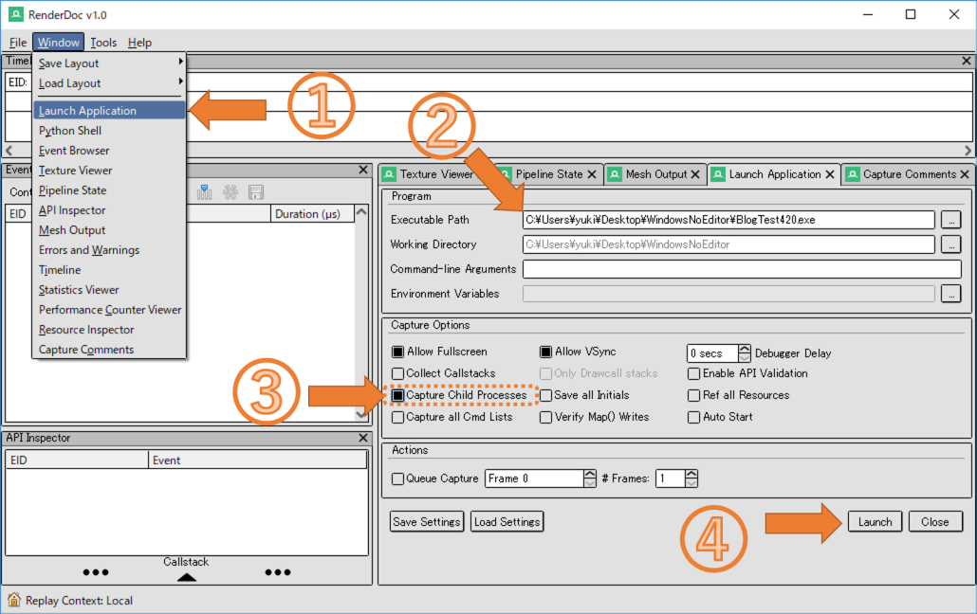
Task: Toggle Allow VSync checkbox
Action: 545,352
